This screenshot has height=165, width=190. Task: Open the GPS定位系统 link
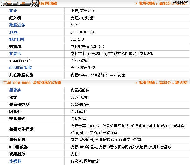point(21,68)
